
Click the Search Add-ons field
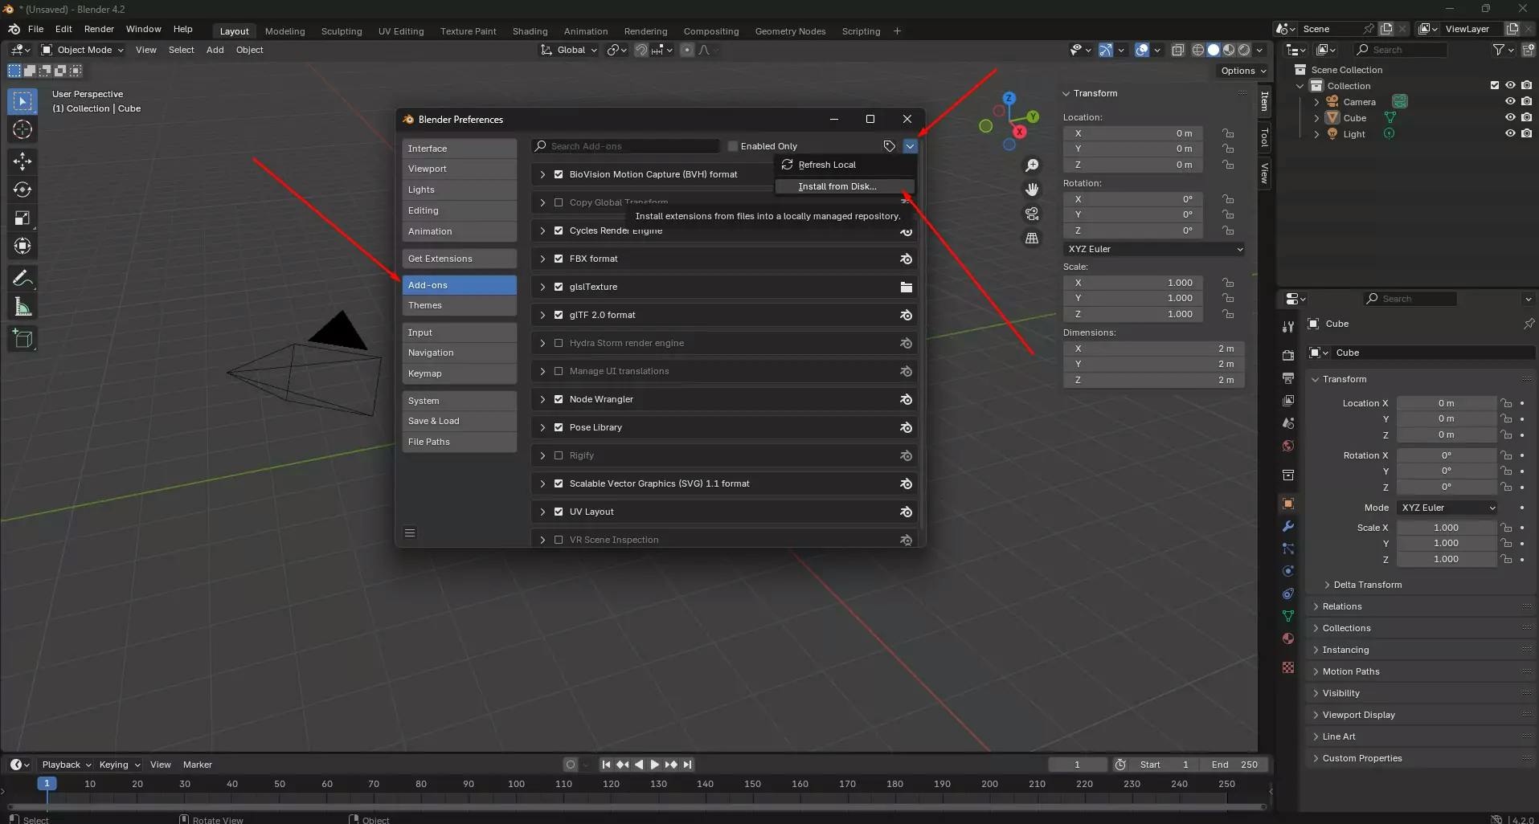625,146
